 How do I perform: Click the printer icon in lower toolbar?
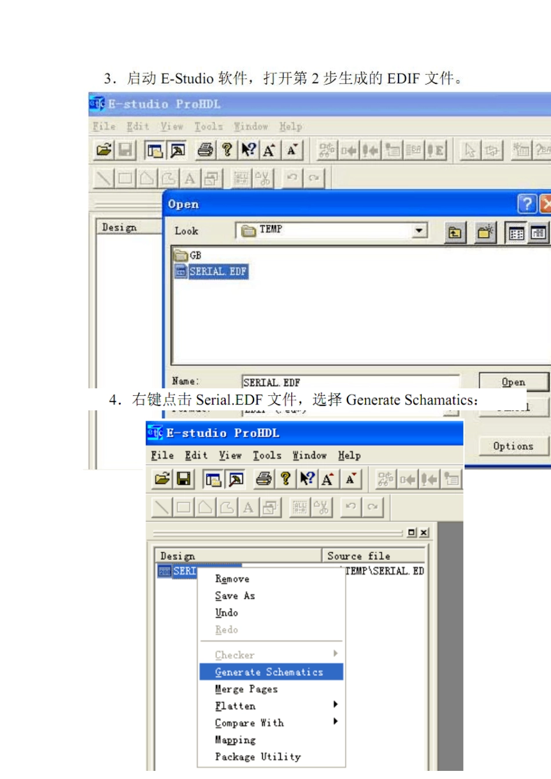click(263, 479)
